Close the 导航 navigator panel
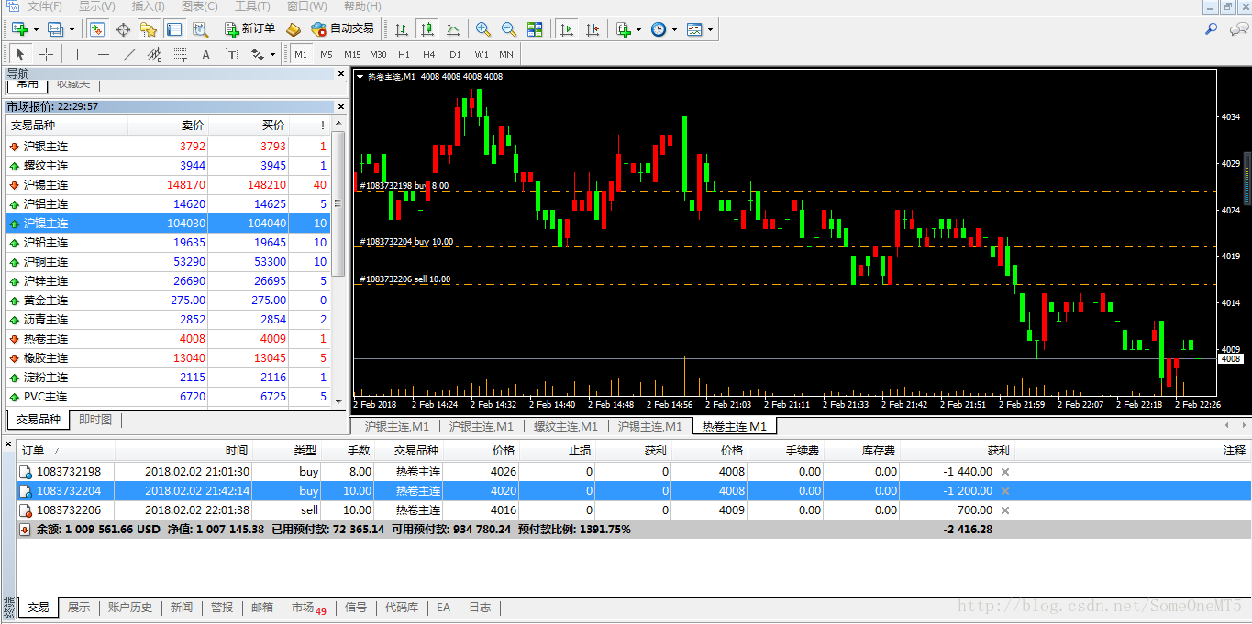Image resolution: width=1252 pixels, height=624 pixels. click(x=341, y=72)
